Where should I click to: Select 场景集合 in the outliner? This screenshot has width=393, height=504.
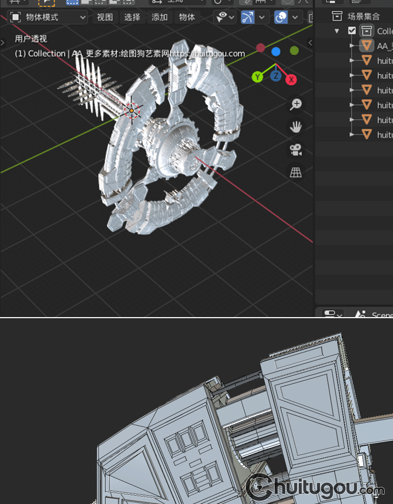tap(363, 16)
